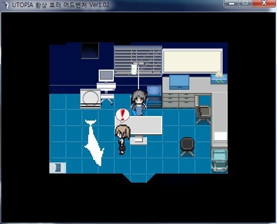The height and width of the screenshot is (224, 277).
Task: Minimize the UTOPIA game window
Action: [232, 4]
